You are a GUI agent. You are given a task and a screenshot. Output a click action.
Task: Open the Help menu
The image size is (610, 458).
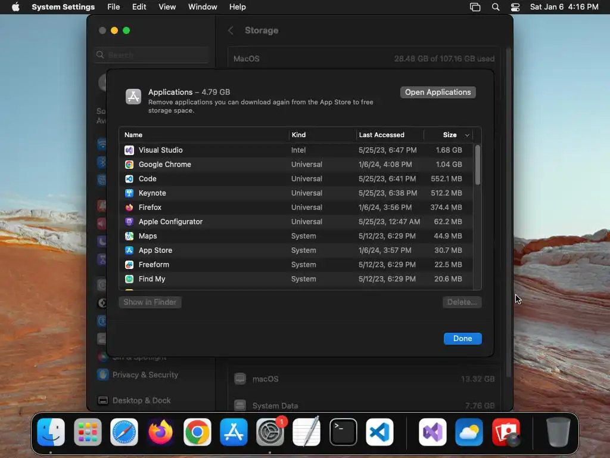pos(237,7)
